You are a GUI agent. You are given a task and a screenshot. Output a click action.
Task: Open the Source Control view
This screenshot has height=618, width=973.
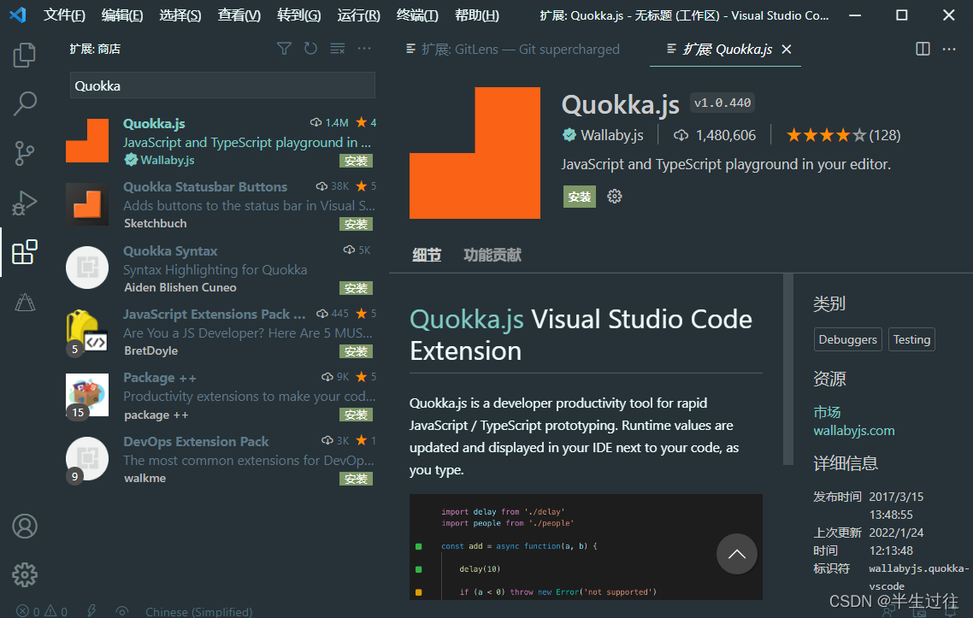point(24,153)
